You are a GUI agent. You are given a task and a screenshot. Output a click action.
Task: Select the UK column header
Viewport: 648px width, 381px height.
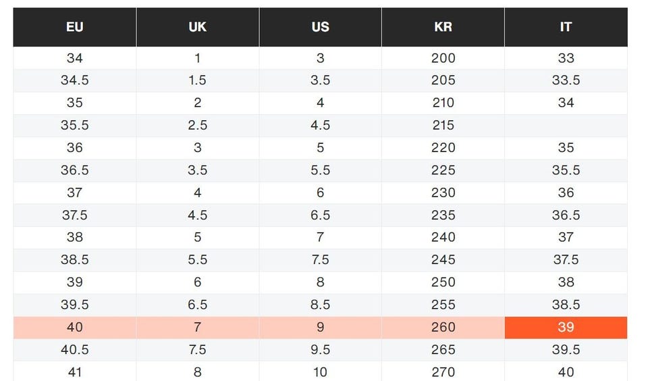198,27
